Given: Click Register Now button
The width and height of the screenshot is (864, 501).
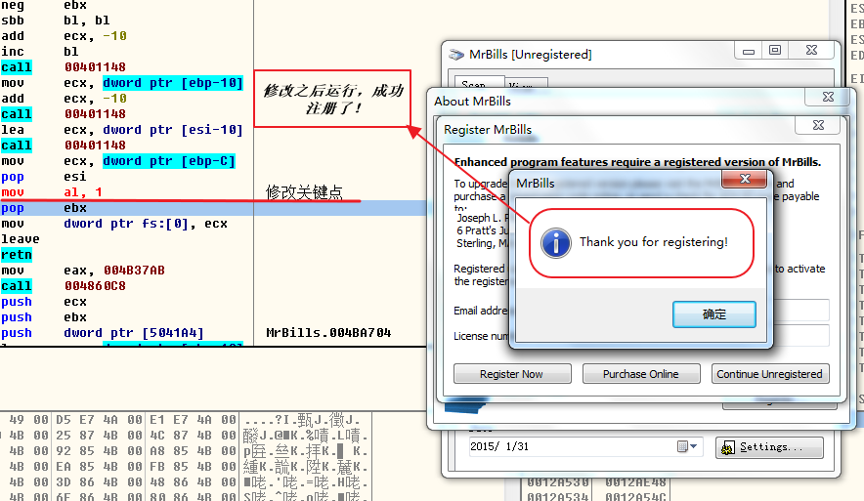Looking at the screenshot, I should pos(512,374).
